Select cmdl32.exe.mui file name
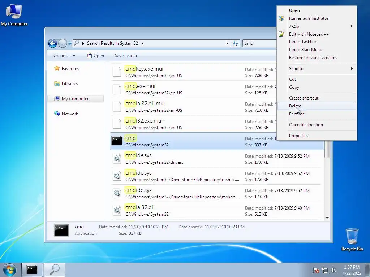Image resolution: width=370 pixels, height=277 pixels. (144, 121)
